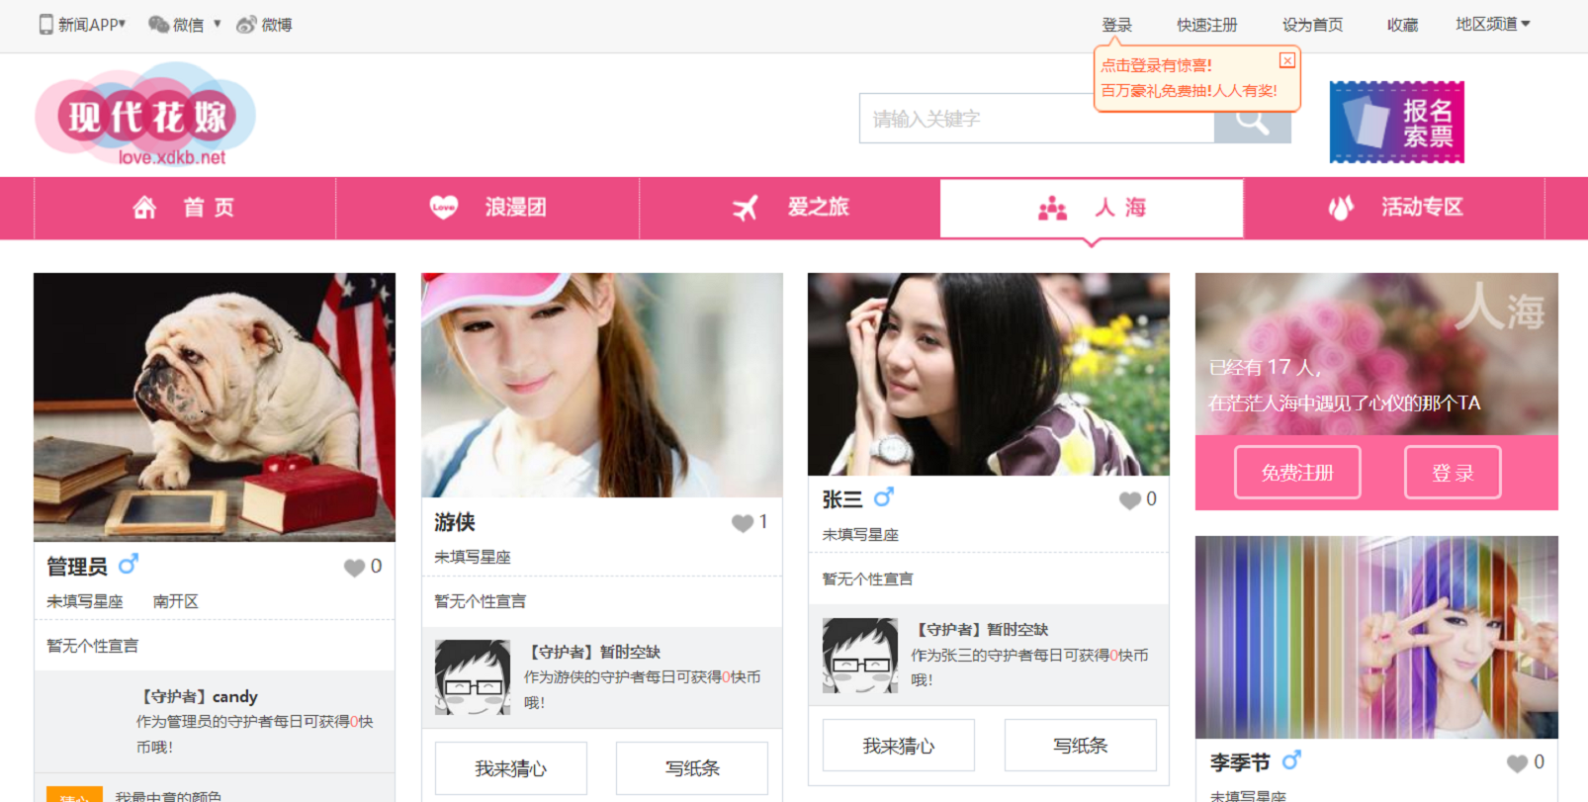Open the 报名索票 ticket banner
Image resolution: width=1588 pixels, height=802 pixels.
pos(1396,122)
